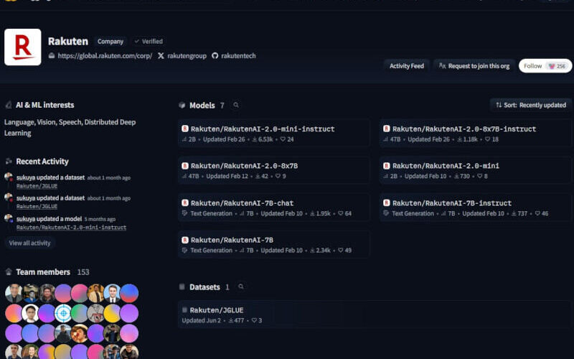Image resolution: width=574 pixels, height=359 pixels.
Task: Click Request to join this org
Action: 474,66
